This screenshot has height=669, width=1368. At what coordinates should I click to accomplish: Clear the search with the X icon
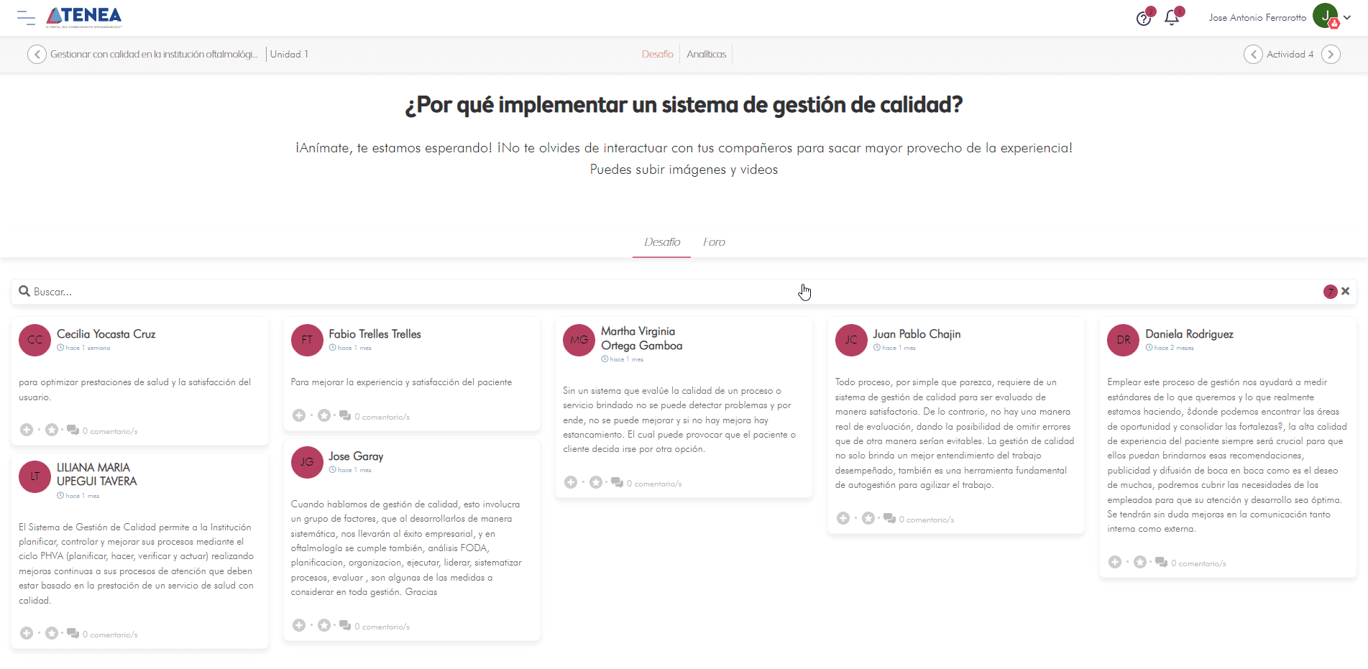click(1346, 292)
